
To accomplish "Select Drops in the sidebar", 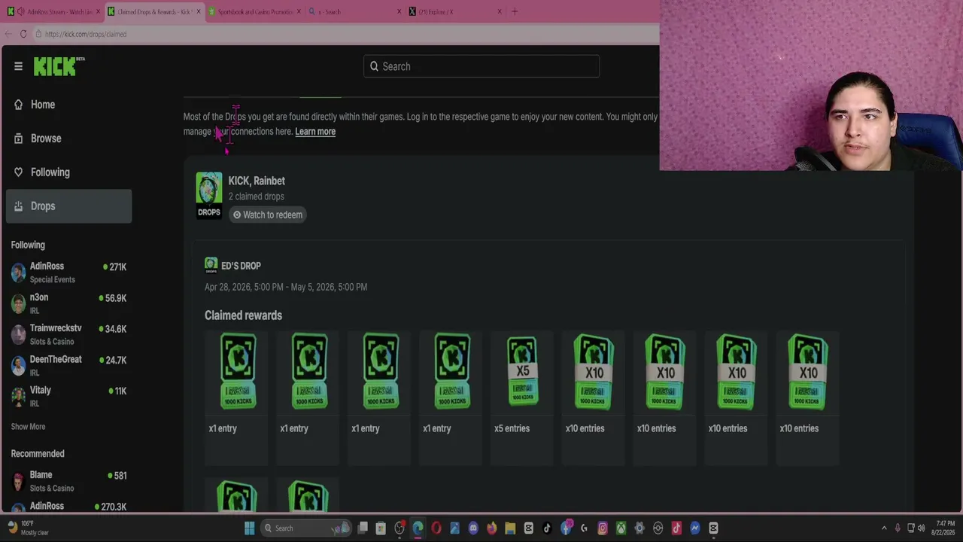I will pos(68,206).
